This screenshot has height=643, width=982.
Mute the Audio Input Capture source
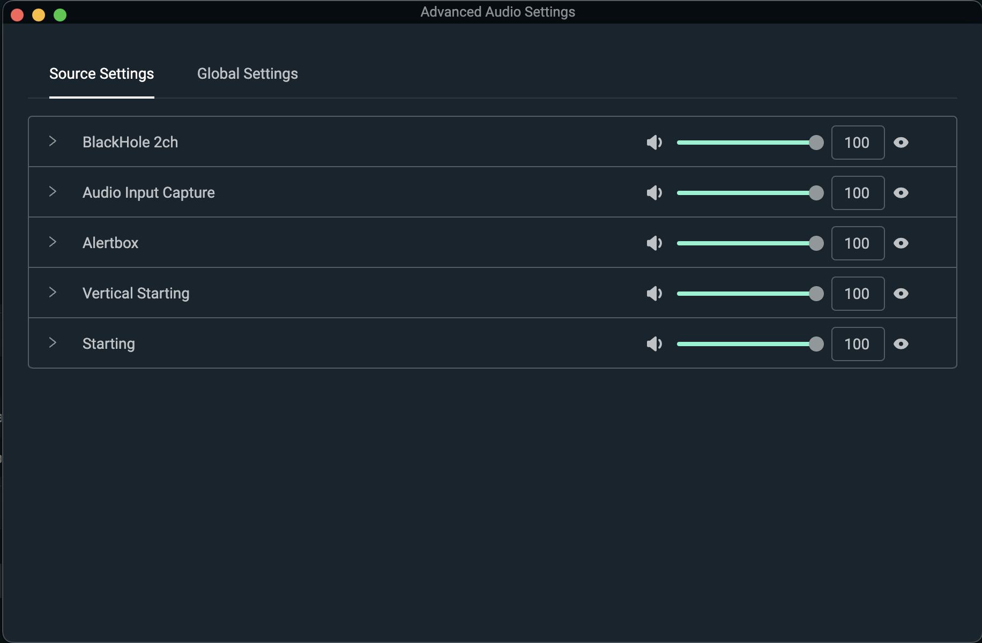click(x=654, y=193)
